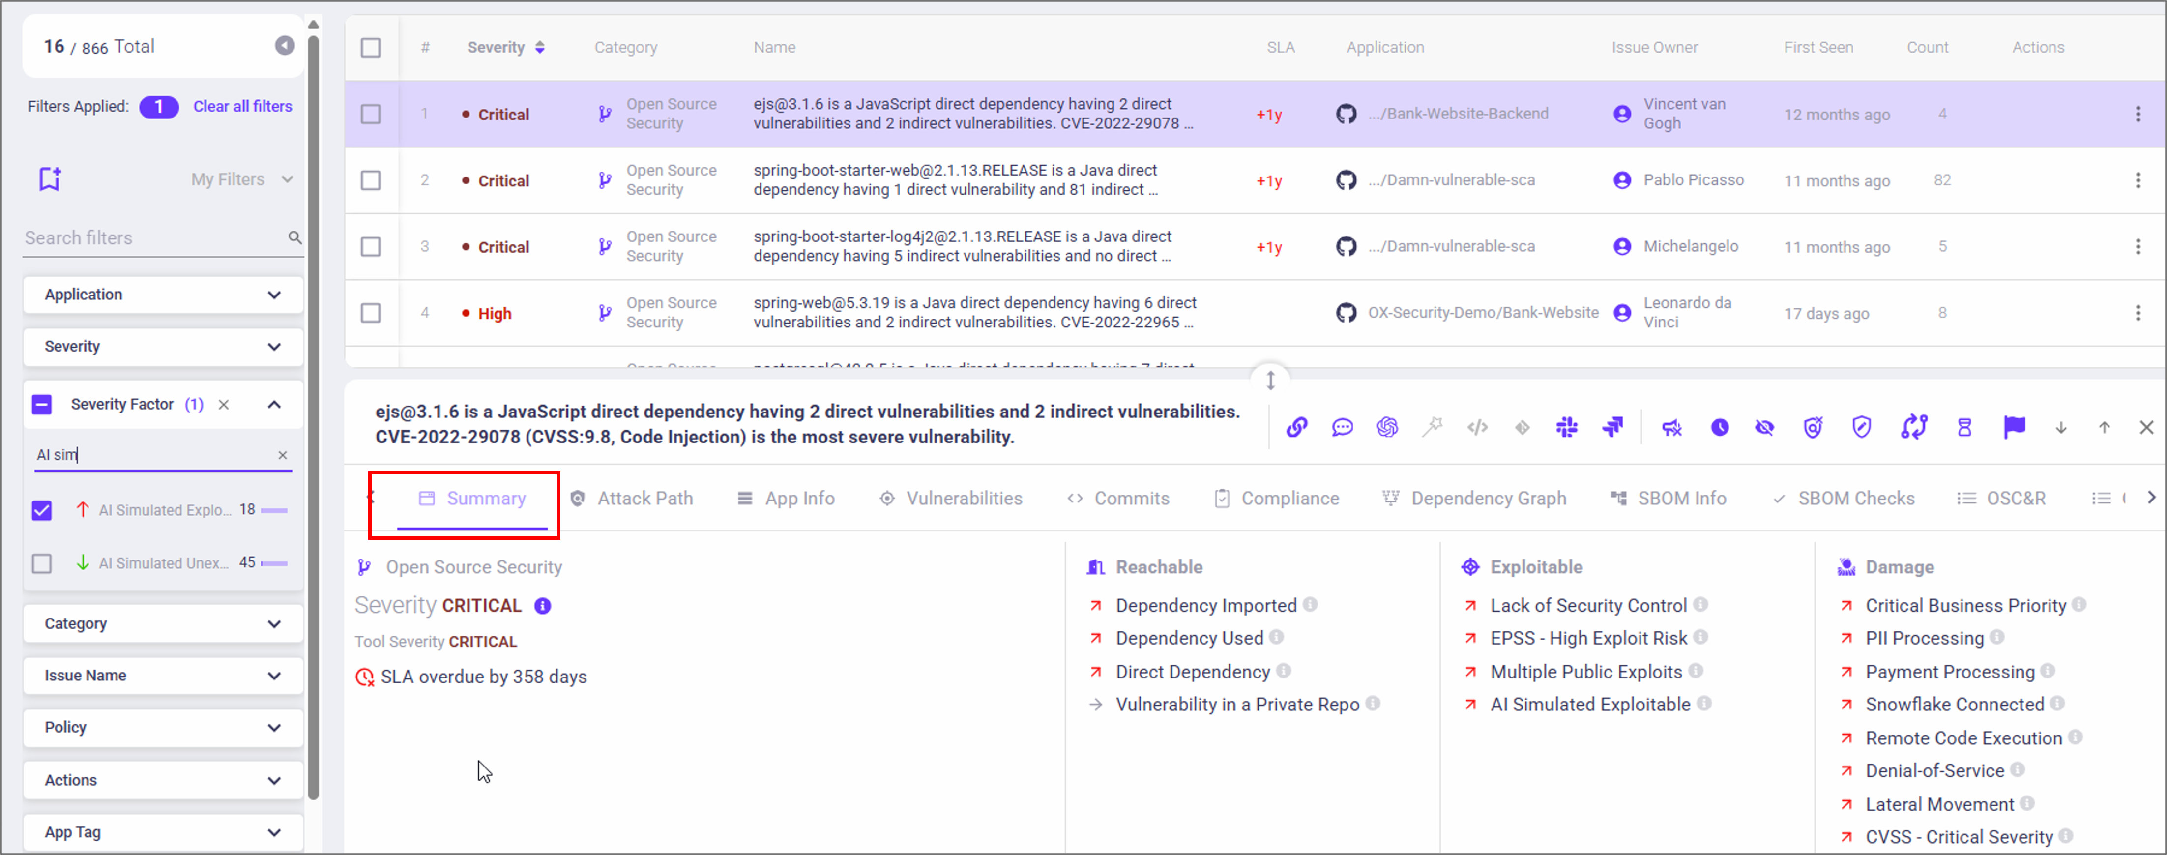Click the save filter bookmark icon
Viewport: 2167px width, 855px height.
pos(50,178)
